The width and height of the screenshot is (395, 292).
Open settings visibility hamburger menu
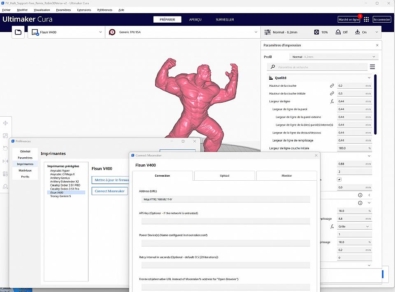click(x=372, y=67)
